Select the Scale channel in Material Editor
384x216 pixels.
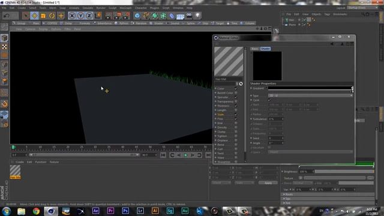coord(221,115)
